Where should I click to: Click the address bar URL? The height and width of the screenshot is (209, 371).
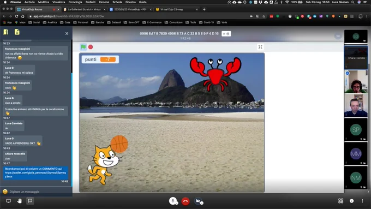[x=68, y=16]
